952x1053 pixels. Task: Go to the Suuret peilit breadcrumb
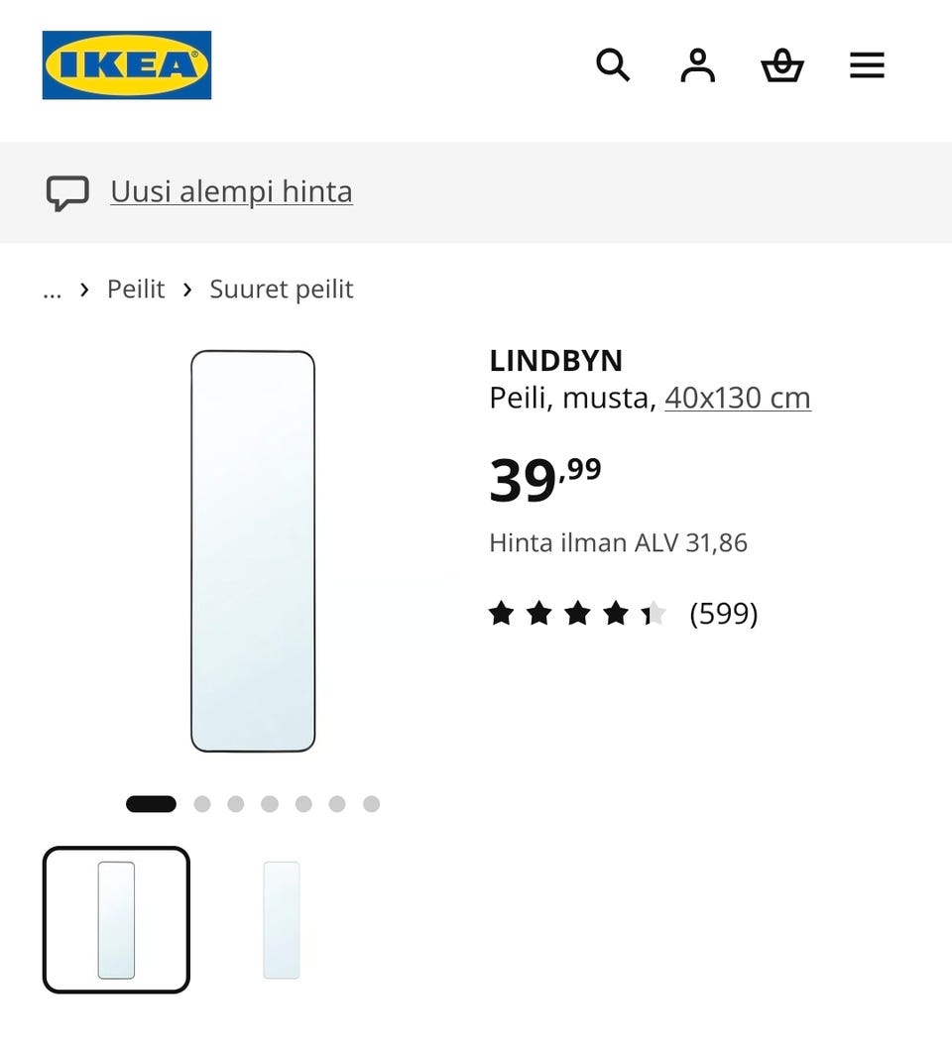point(281,289)
